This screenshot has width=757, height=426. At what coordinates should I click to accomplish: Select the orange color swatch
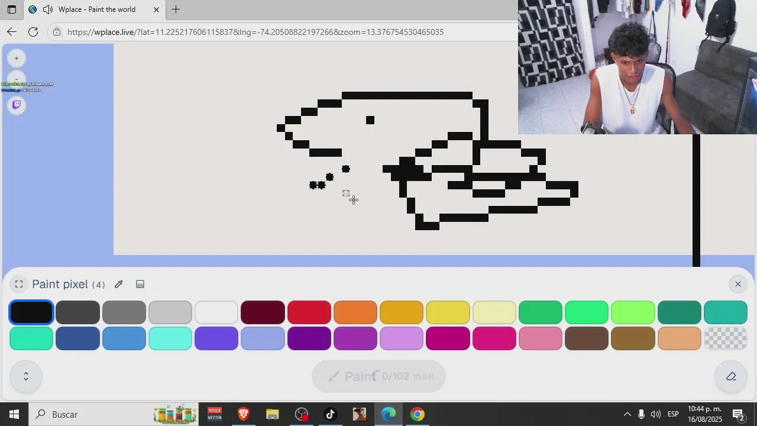[x=355, y=312]
